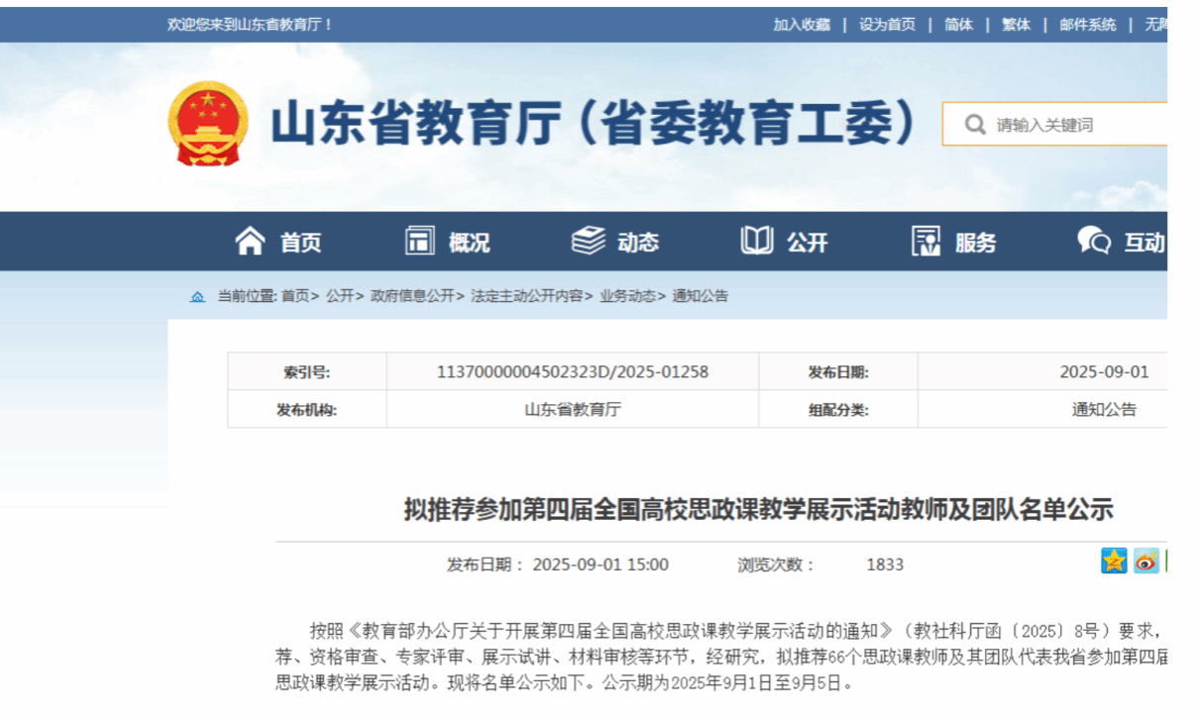Go to 政府信息公开 in breadcrumb
The width and height of the screenshot is (1197, 717).
(x=412, y=296)
